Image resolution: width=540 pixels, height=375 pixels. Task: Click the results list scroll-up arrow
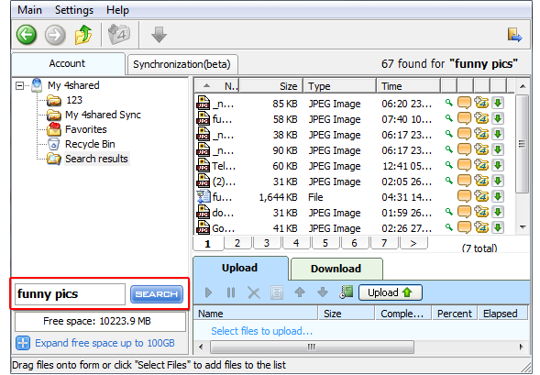523,86
